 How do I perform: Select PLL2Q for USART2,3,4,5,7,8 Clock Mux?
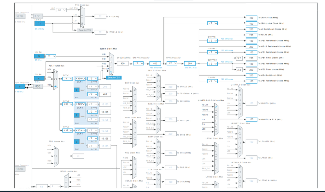[x=216, y=112]
